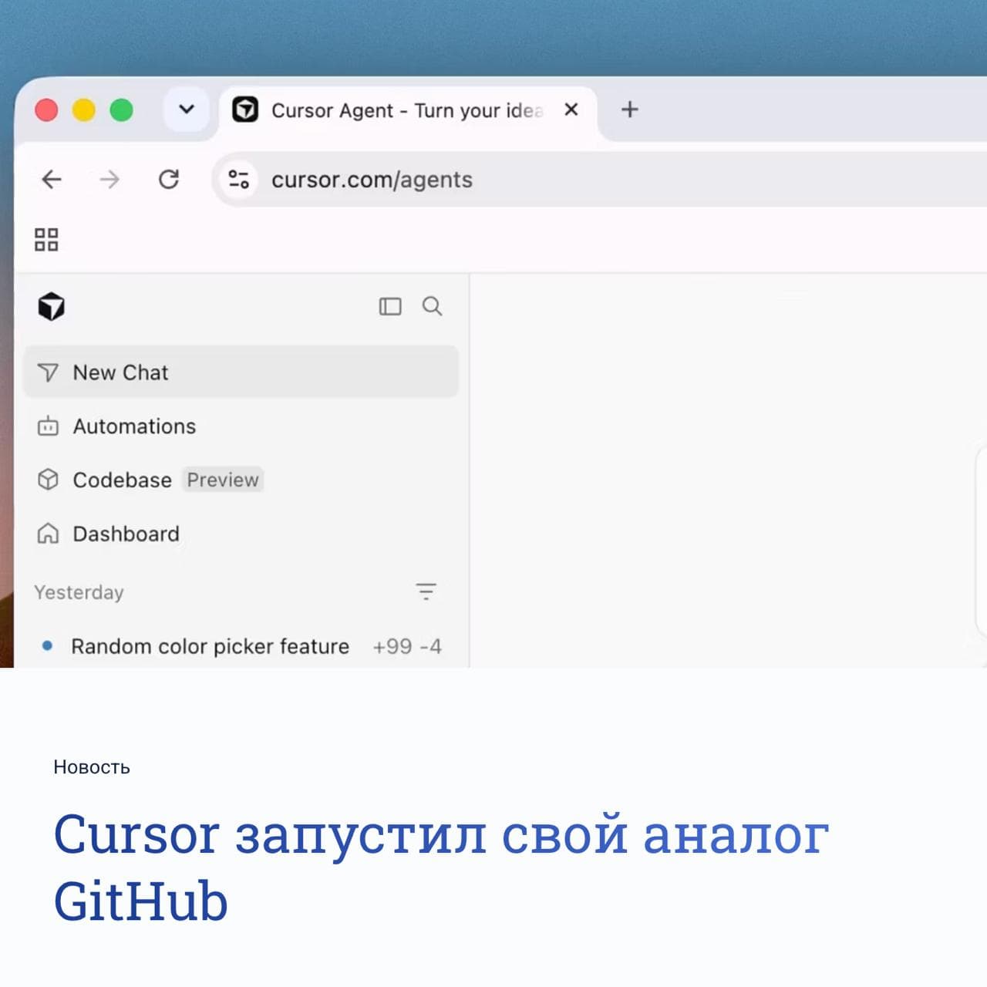Click the green maximize window button
This screenshot has height=987, width=987.
pyautogui.click(x=121, y=110)
